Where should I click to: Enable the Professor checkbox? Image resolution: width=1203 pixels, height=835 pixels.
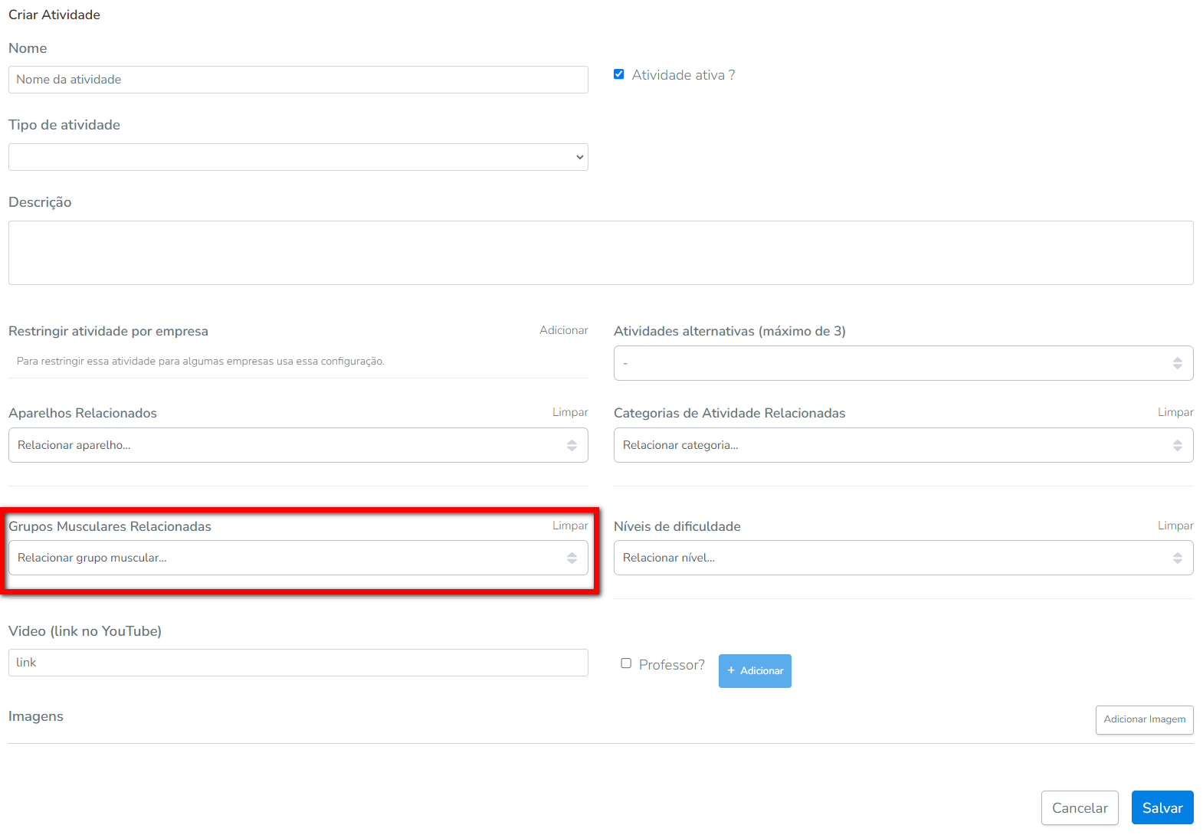(626, 663)
